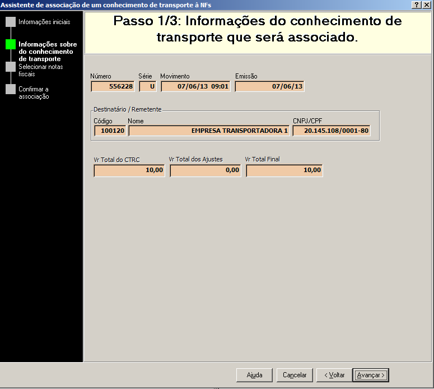Click the Série field showing U
This screenshot has width=434, height=389.
click(x=148, y=86)
